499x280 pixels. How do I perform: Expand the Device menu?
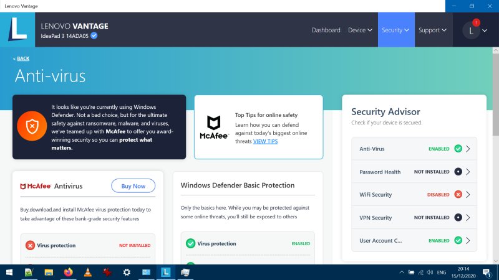tap(360, 30)
